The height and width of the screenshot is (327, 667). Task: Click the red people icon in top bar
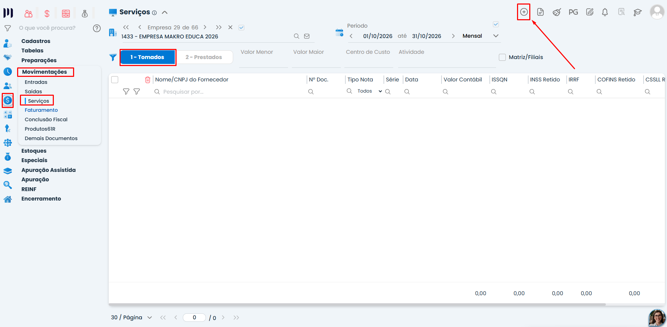pyautogui.click(x=28, y=14)
